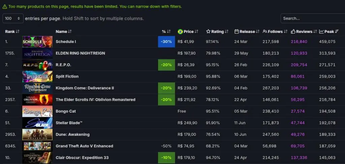The image size is (345, 164).
Task: Click release date 11 Jun
Action: coord(240,123)
